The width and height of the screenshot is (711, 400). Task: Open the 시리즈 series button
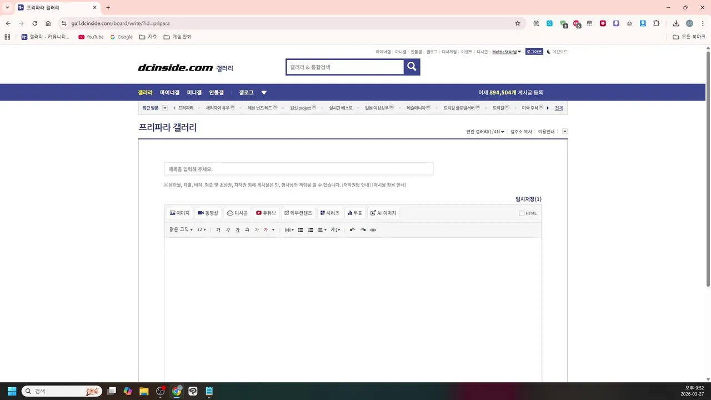pyautogui.click(x=330, y=213)
